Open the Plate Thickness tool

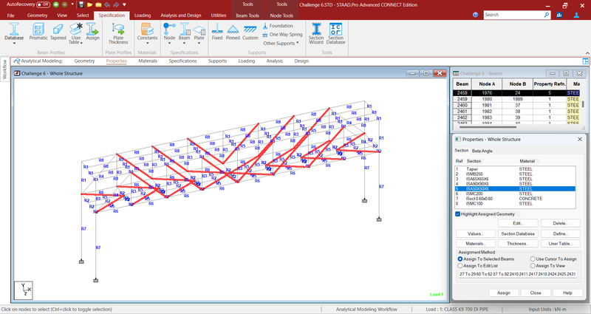[x=118, y=33]
